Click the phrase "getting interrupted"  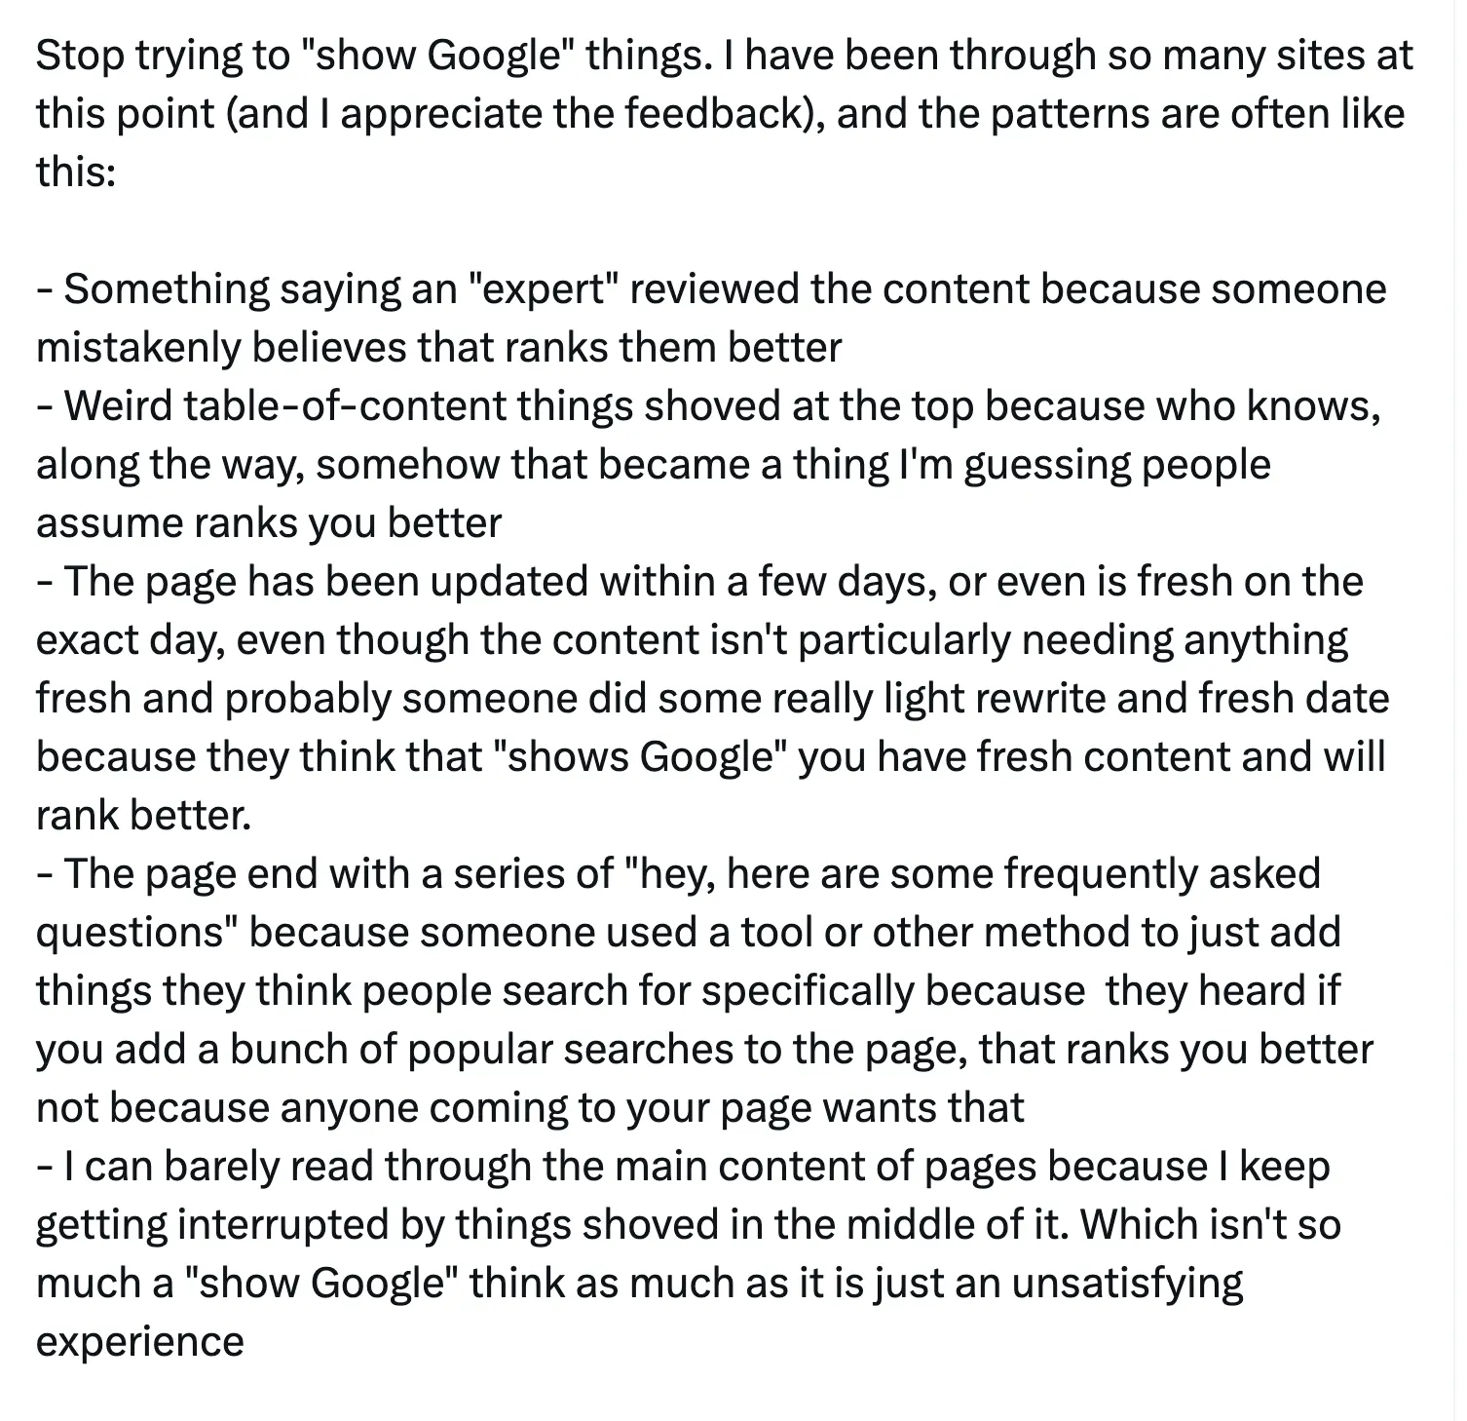point(212,1225)
